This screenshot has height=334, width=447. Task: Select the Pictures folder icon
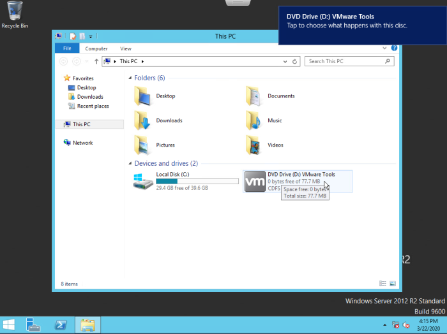[x=142, y=145]
